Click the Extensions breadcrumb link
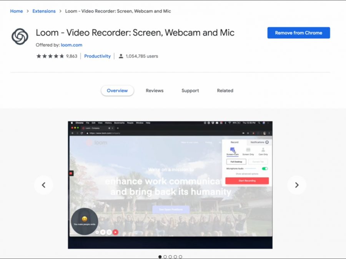Viewport: 346px width, 259px height. [x=44, y=11]
